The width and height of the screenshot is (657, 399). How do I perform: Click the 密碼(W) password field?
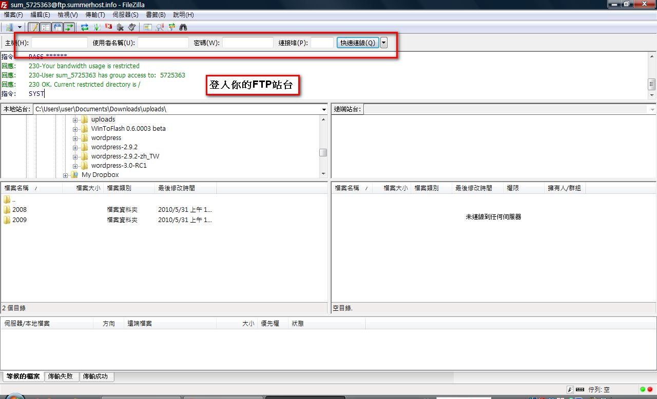(248, 43)
